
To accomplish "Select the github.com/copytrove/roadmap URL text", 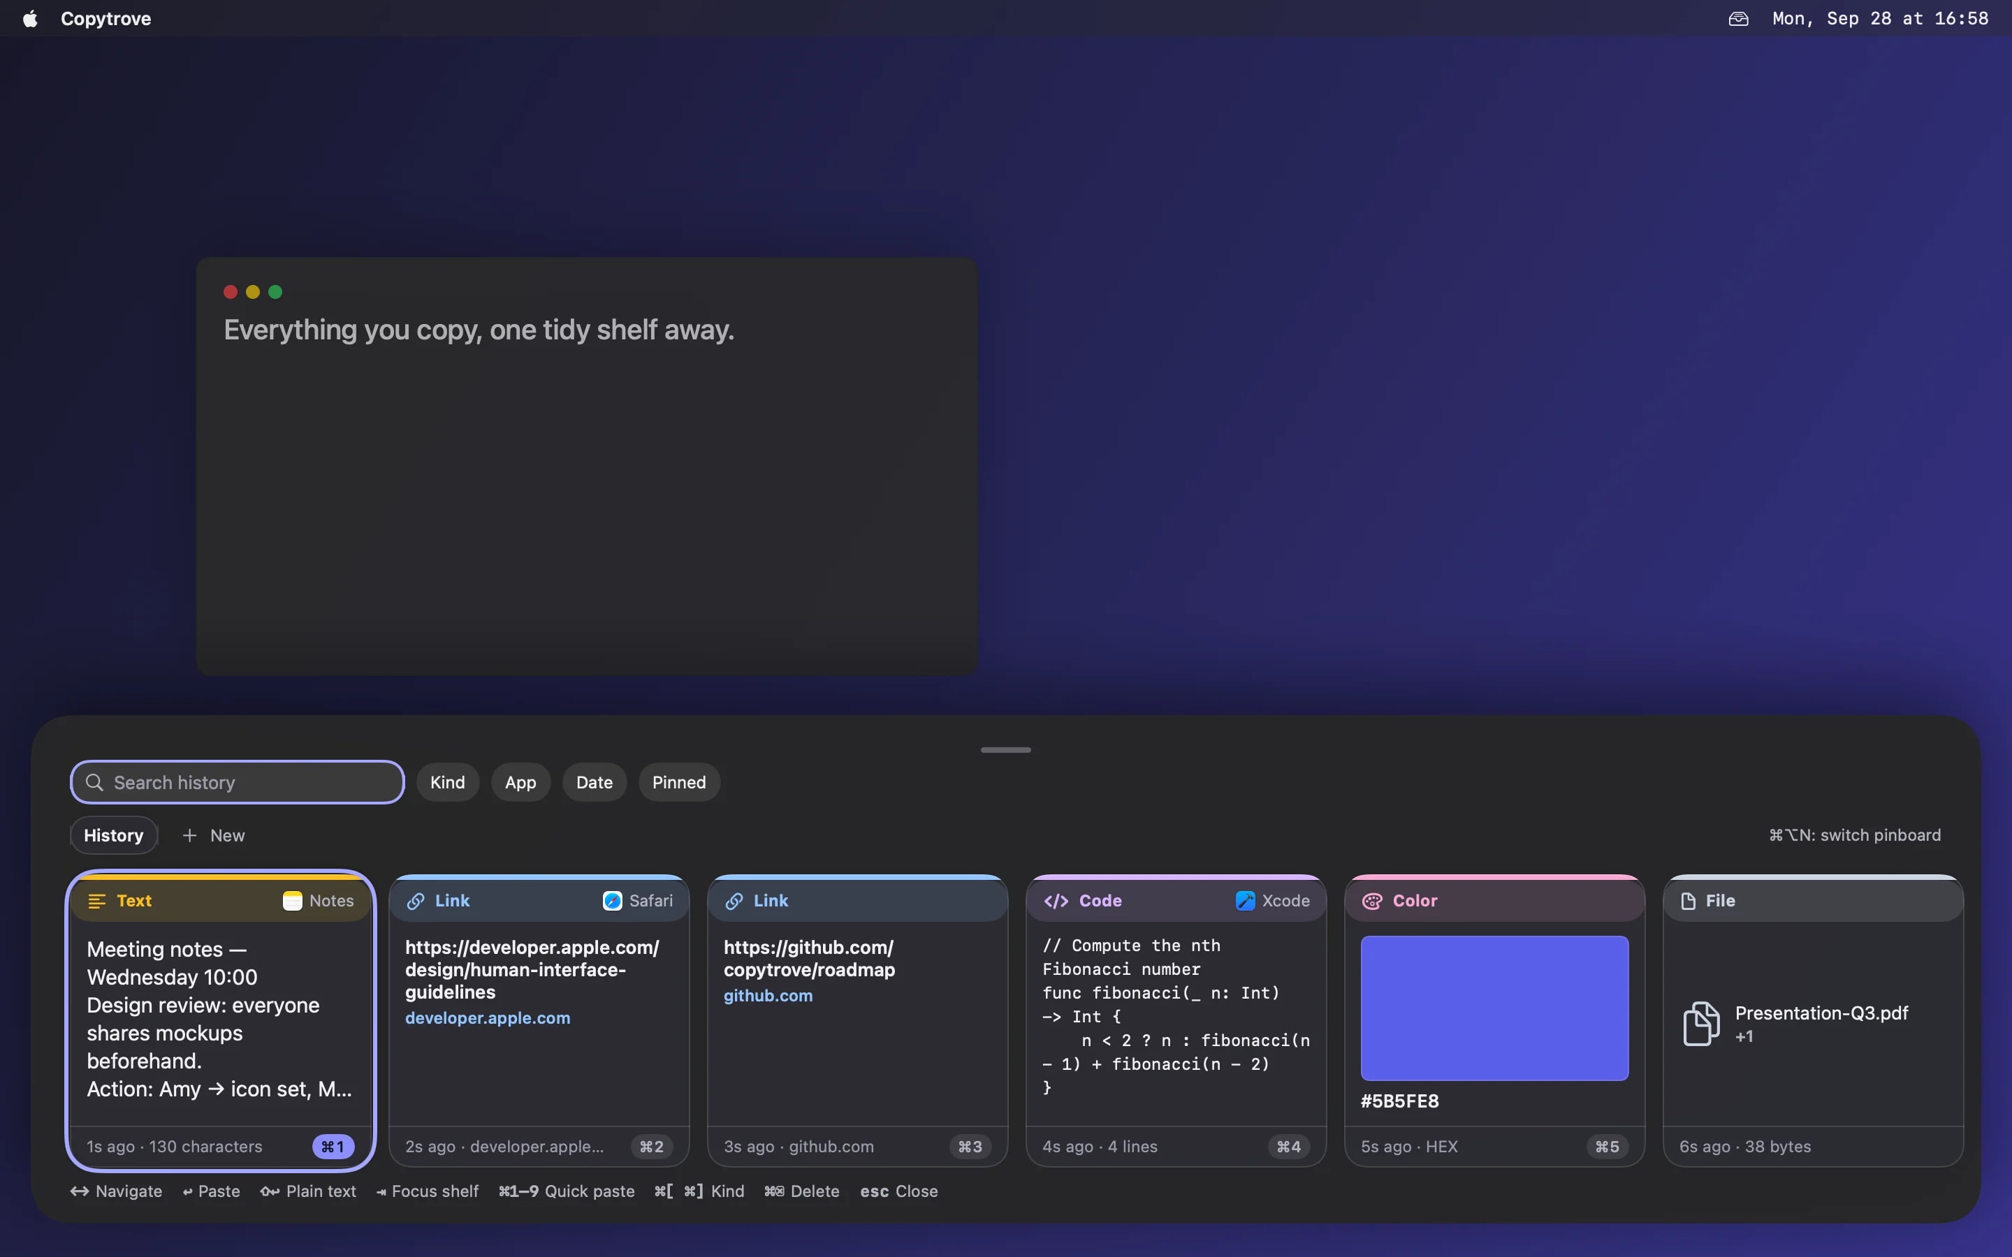I will 809,959.
